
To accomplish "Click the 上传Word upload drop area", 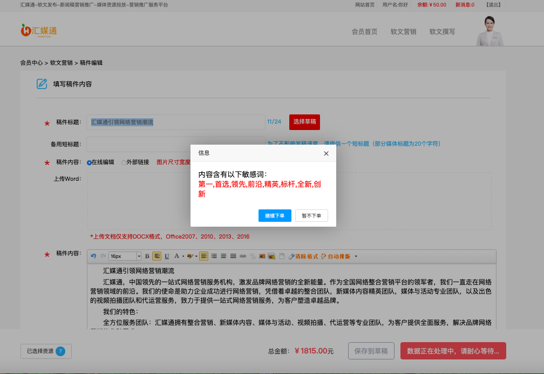I will pos(289,201).
